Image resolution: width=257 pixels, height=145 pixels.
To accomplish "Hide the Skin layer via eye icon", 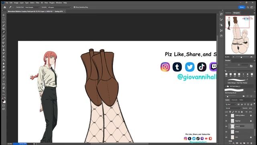I will [226, 137].
